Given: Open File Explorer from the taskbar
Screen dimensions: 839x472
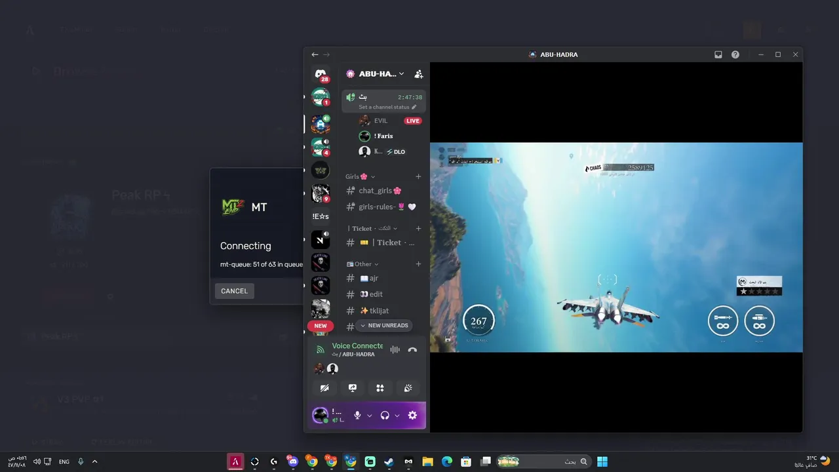Looking at the screenshot, I should [427, 462].
